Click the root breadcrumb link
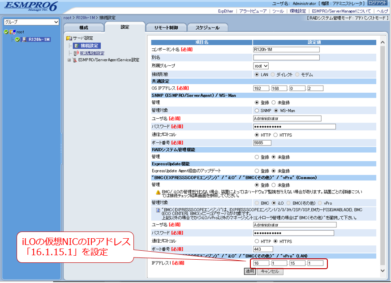This screenshot has width=391, height=283. (67, 18)
